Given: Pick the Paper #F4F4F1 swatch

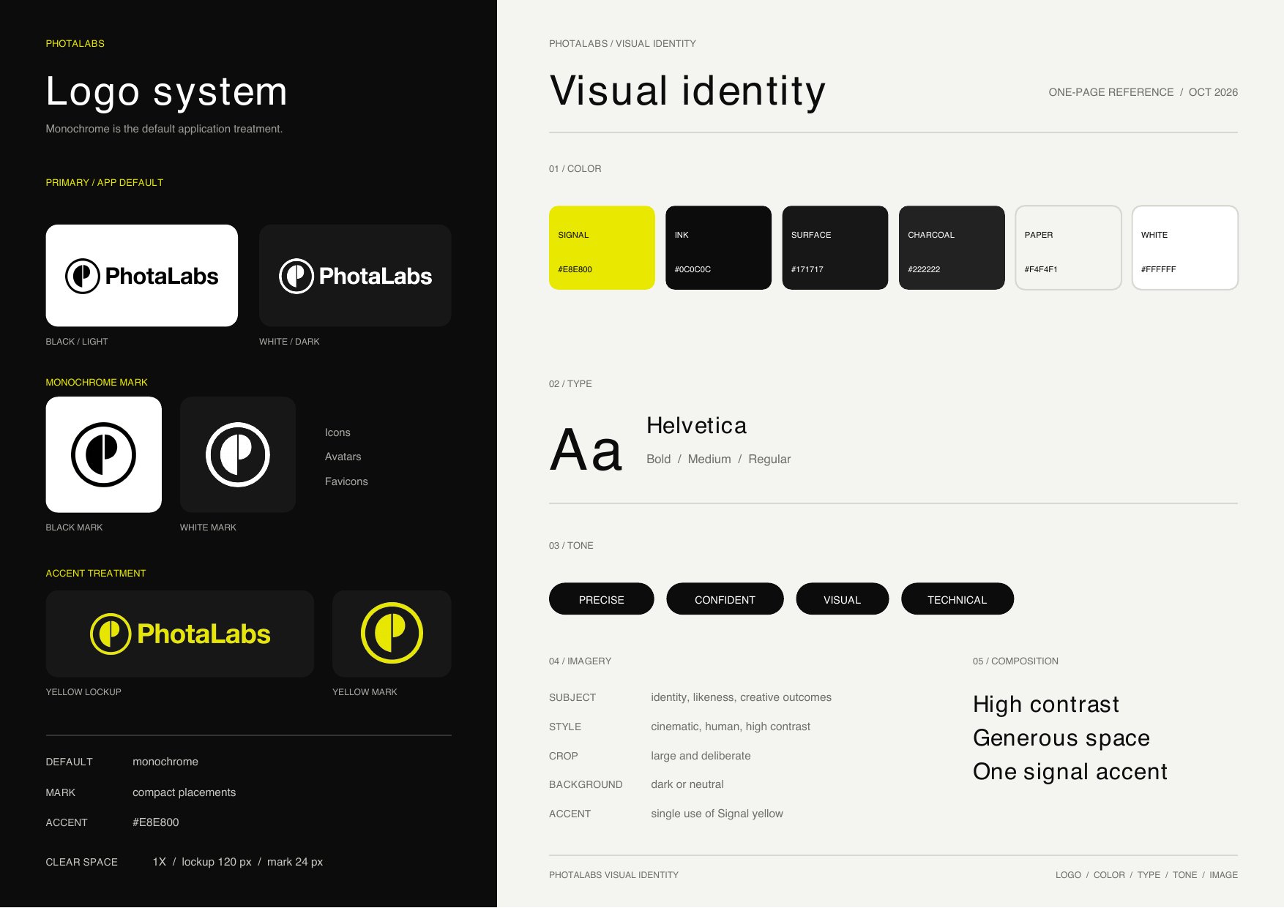Looking at the screenshot, I should click(1068, 247).
